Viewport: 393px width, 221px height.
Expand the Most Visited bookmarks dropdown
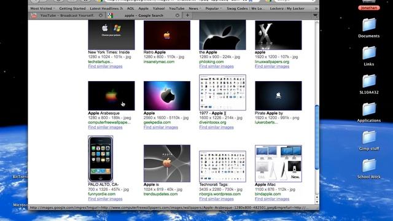[42, 9]
